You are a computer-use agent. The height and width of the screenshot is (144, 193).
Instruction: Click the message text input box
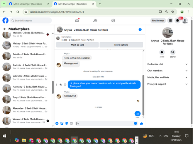pos(105,123)
